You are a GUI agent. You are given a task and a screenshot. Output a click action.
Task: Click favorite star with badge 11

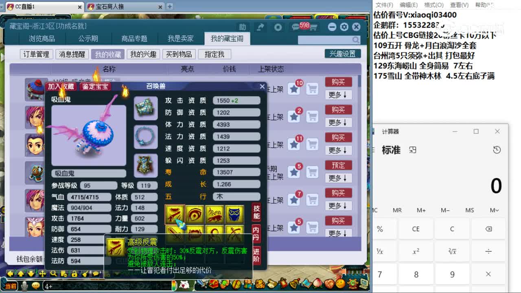294,144
